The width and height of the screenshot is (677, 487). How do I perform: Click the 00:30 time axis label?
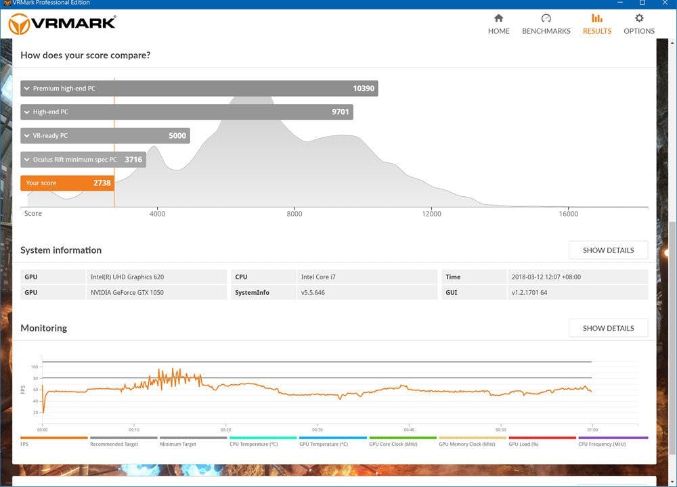pyautogui.click(x=318, y=430)
